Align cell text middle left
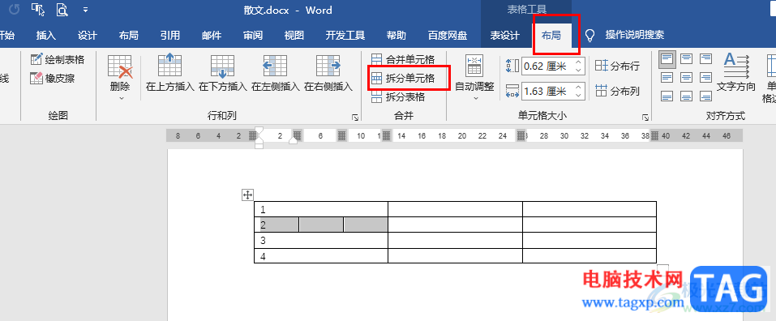776x321 pixels. coord(667,78)
